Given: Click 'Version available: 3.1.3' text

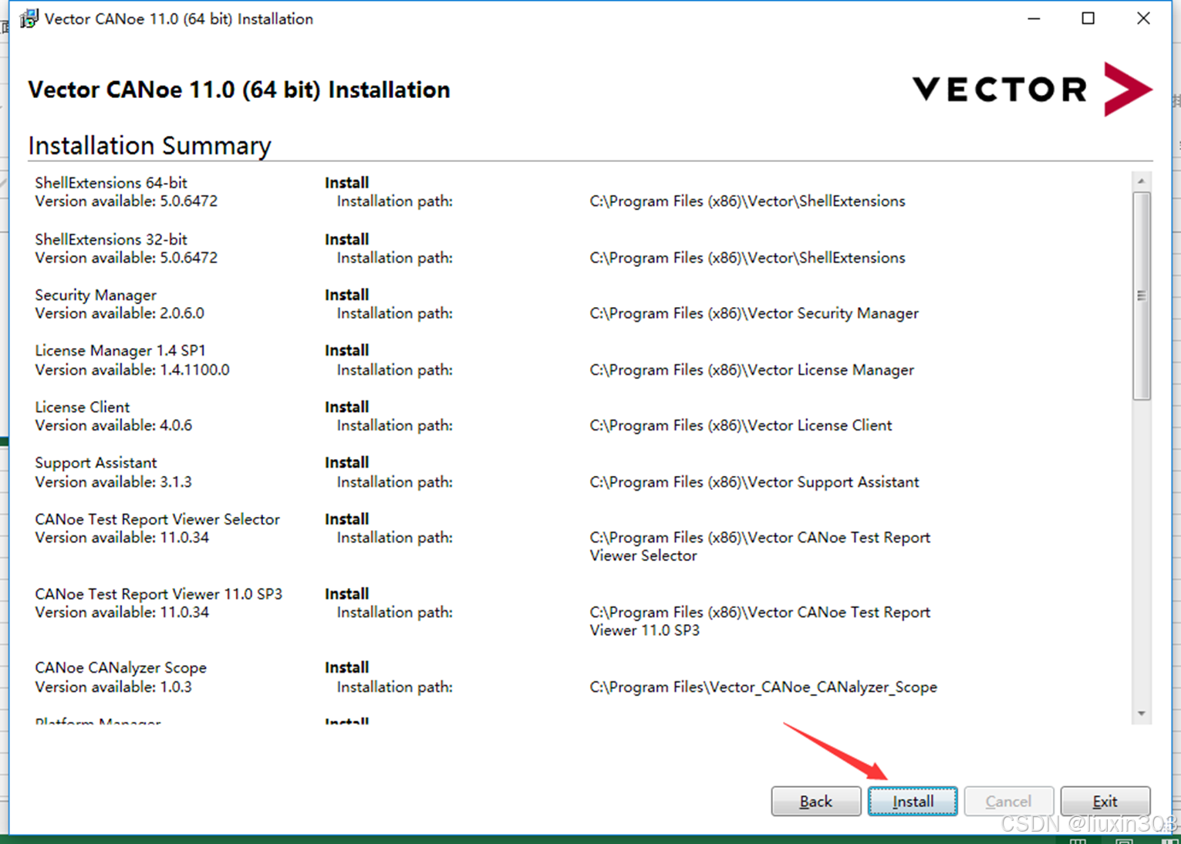Looking at the screenshot, I should pyautogui.click(x=113, y=481).
